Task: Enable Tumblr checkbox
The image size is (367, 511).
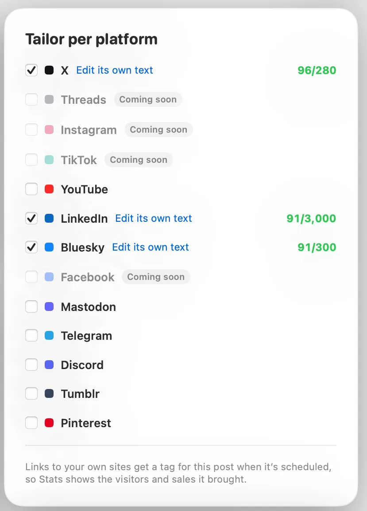Action: [x=31, y=394]
